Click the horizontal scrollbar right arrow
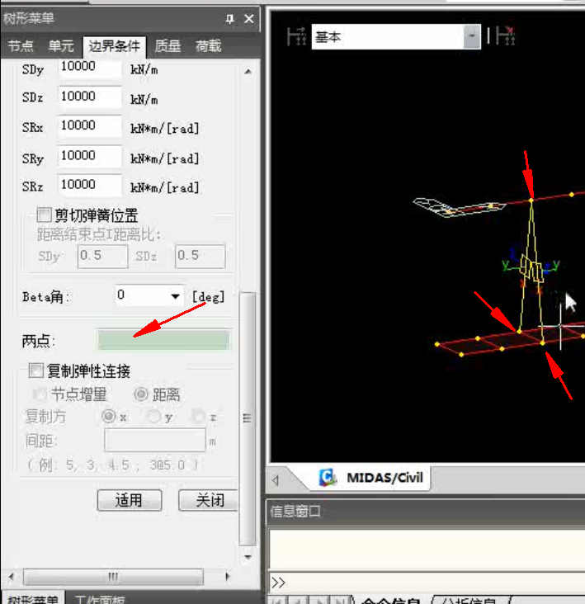 (228, 577)
